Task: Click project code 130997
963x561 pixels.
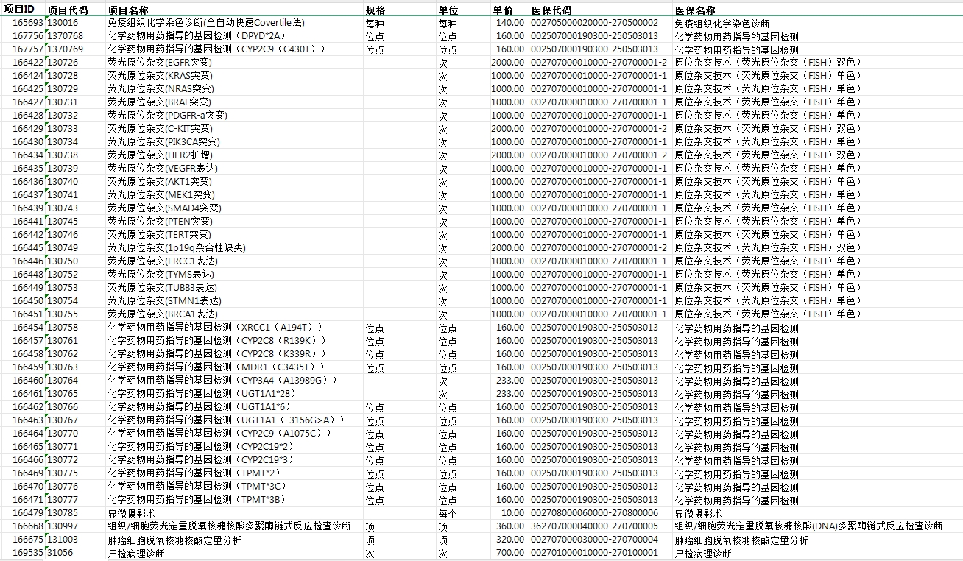Action: point(63,526)
